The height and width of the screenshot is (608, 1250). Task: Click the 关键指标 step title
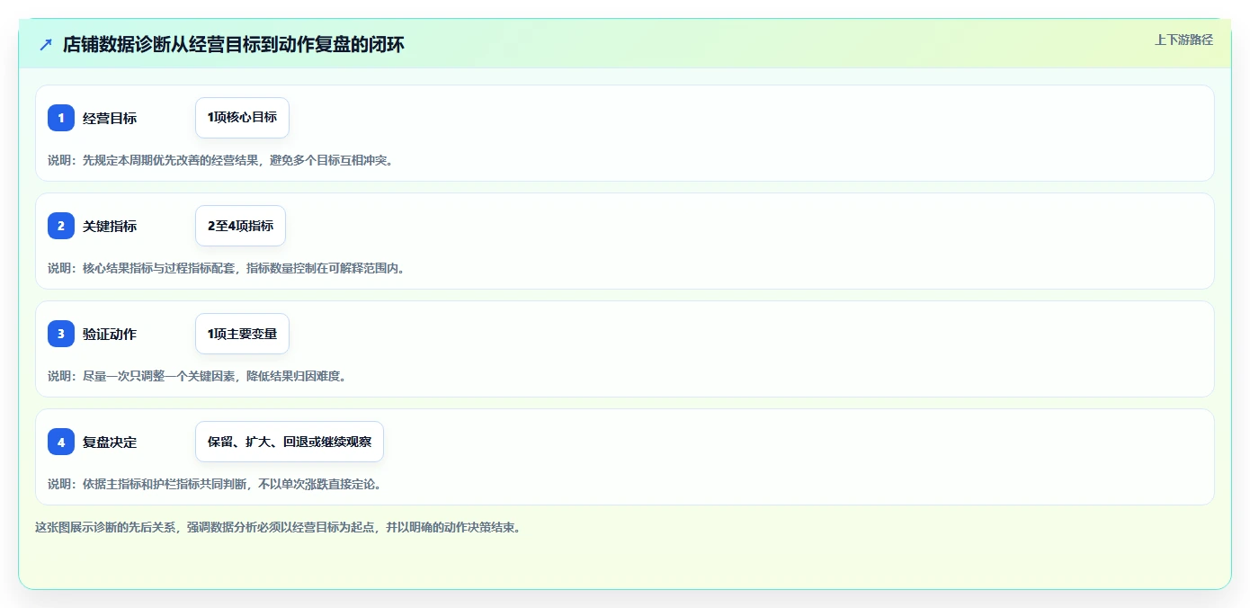[x=110, y=226]
